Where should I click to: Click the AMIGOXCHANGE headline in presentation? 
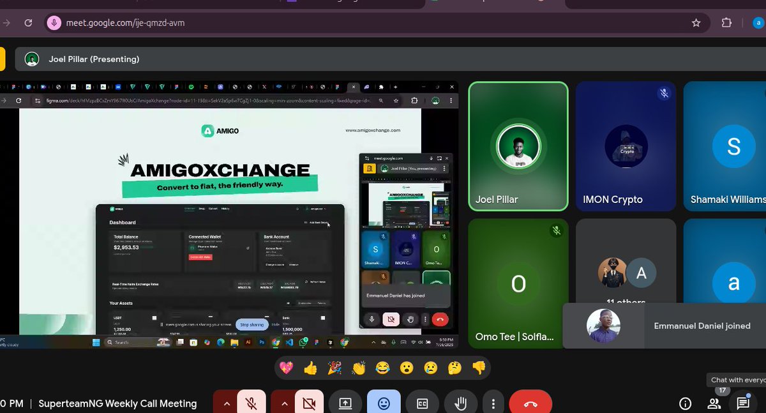(220, 170)
